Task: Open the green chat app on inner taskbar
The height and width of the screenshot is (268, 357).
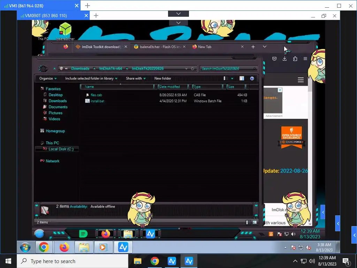Action: tap(83, 234)
